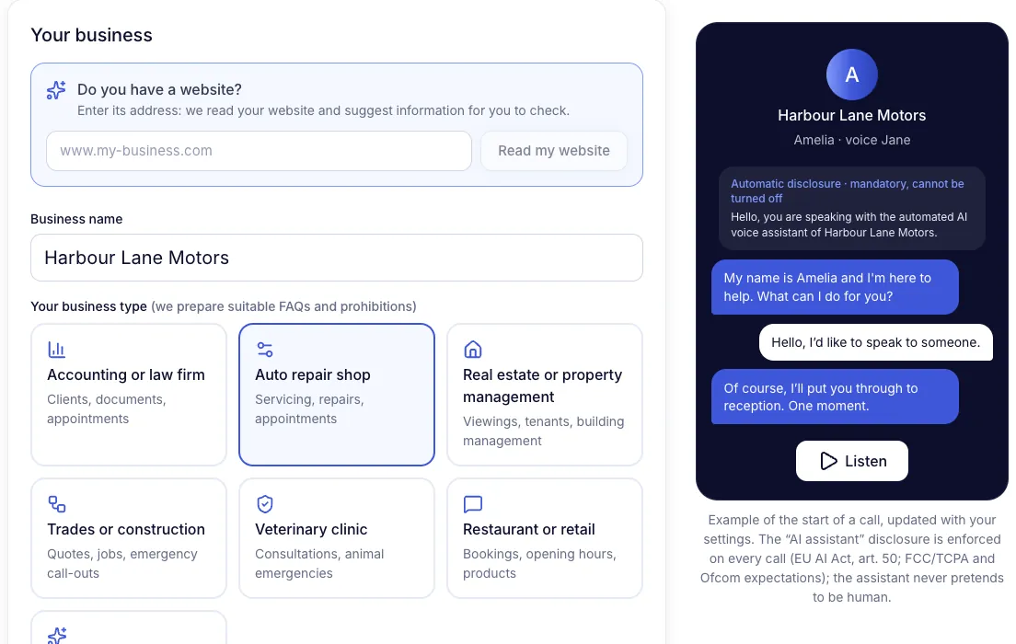Click the 'Example of the start of a call' caption
The height and width of the screenshot is (644, 1016).
pyautogui.click(x=851, y=558)
